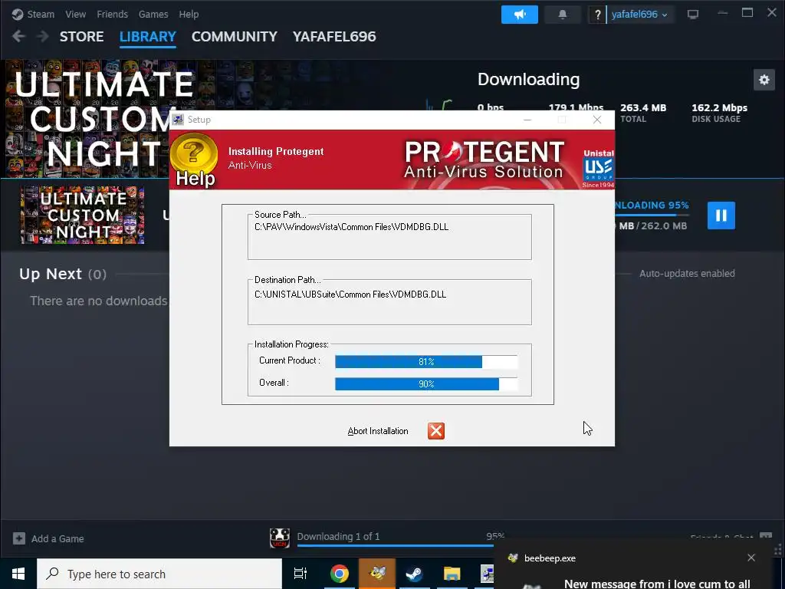This screenshot has width=785, height=589.
Task: Click Auto-updates enabled text
Action: point(687,274)
